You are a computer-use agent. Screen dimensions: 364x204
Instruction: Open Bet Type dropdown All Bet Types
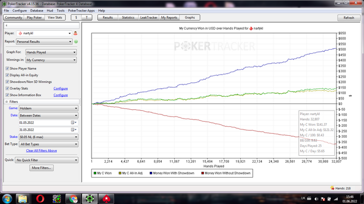coord(48,144)
